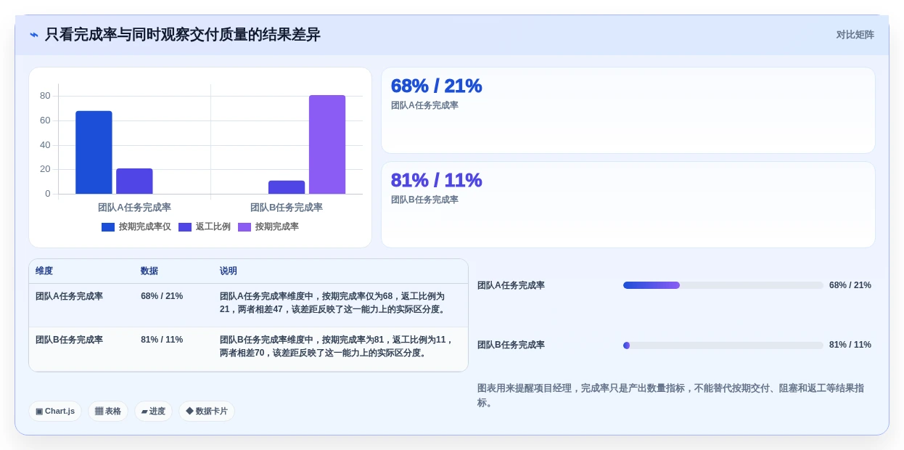This screenshot has width=904, height=450.
Task: Click the short indigo 返工比例 bar for 团队B
Action: 287,187
